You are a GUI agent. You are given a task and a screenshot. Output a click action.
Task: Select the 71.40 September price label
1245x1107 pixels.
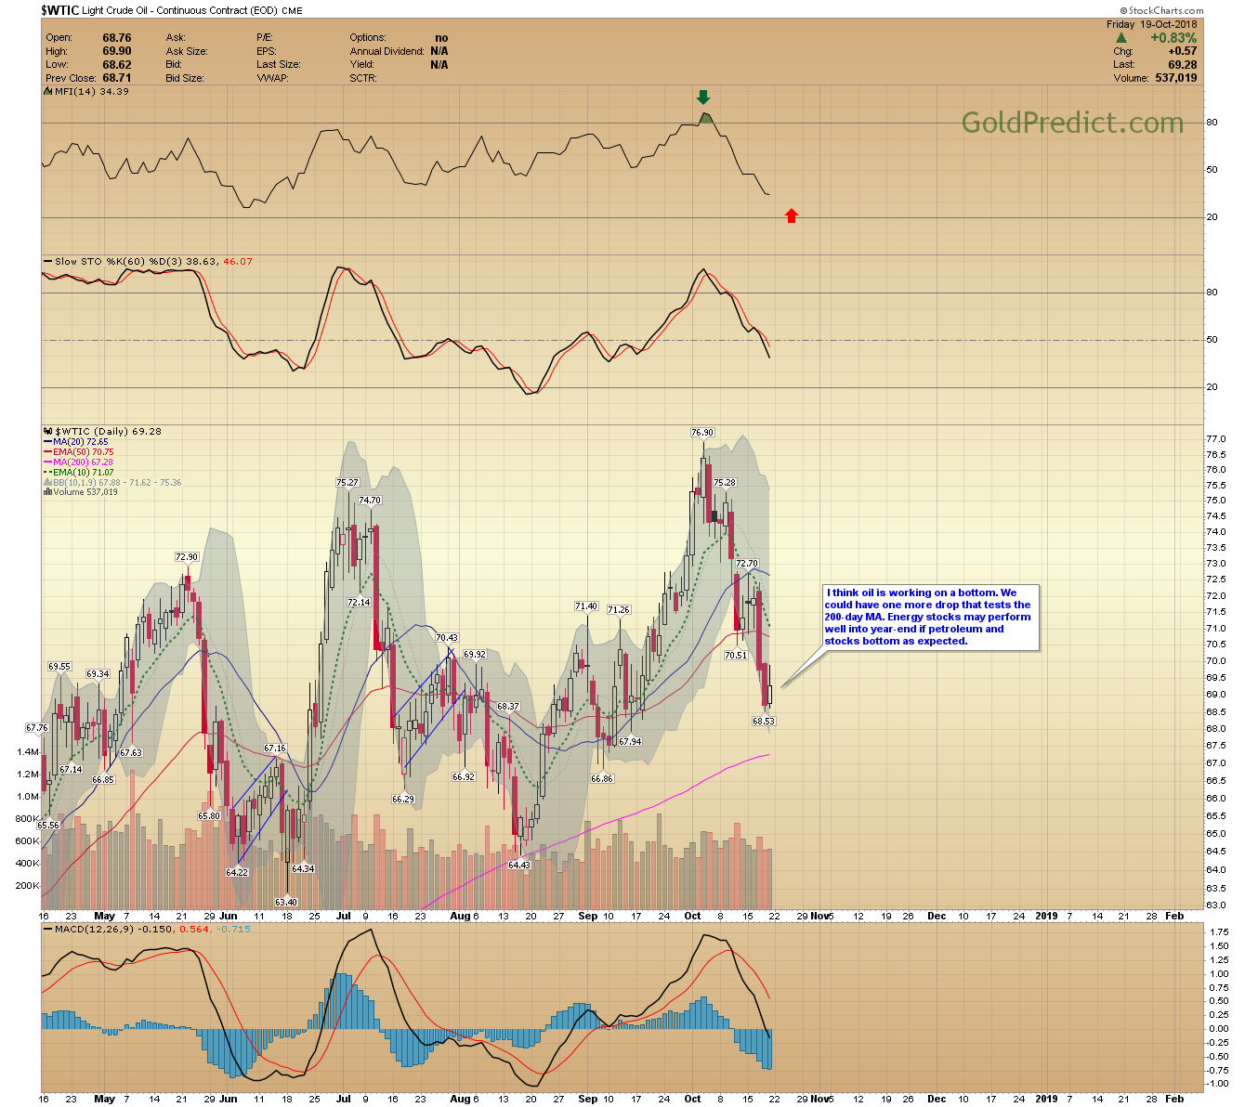pyautogui.click(x=586, y=606)
